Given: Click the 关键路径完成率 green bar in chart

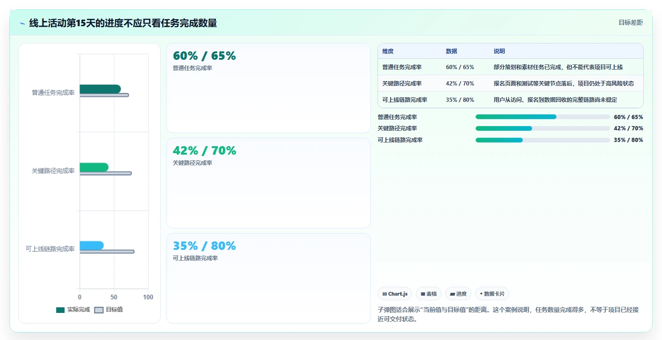Looking at the screenshot, I should pos(94,167).
